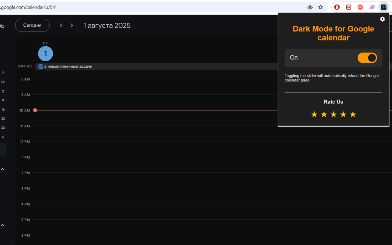Select date 30 in mini calendar

click(3, 128)
